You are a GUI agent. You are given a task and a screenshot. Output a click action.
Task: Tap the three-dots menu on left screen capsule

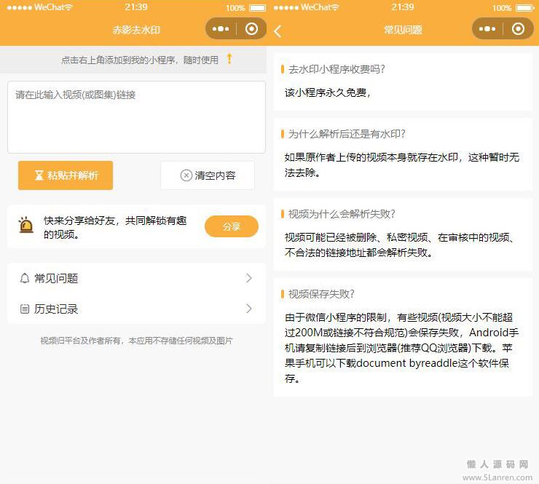click(221, 29)
